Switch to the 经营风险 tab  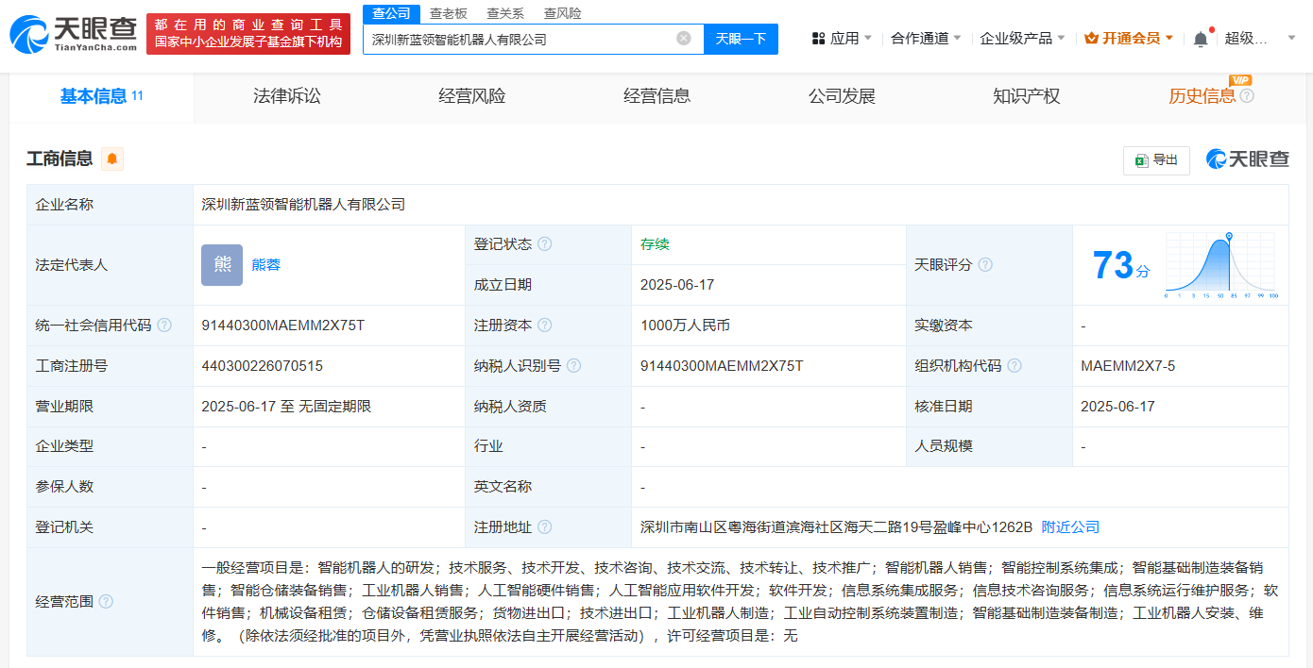point(471,96)
